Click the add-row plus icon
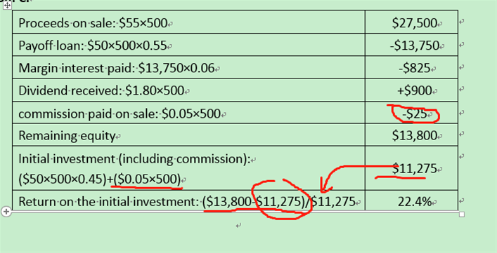Screen dimensions: 497x253 6,212
